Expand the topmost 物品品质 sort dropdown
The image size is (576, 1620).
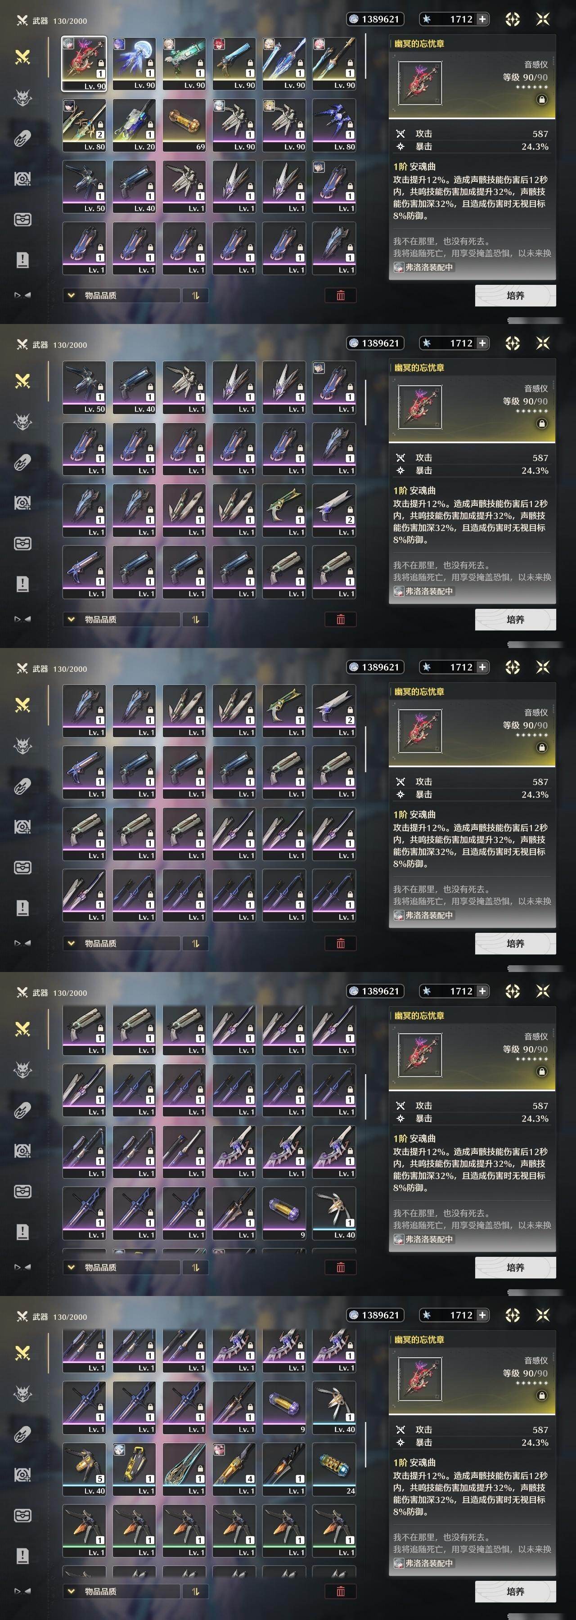pos(121,296)
